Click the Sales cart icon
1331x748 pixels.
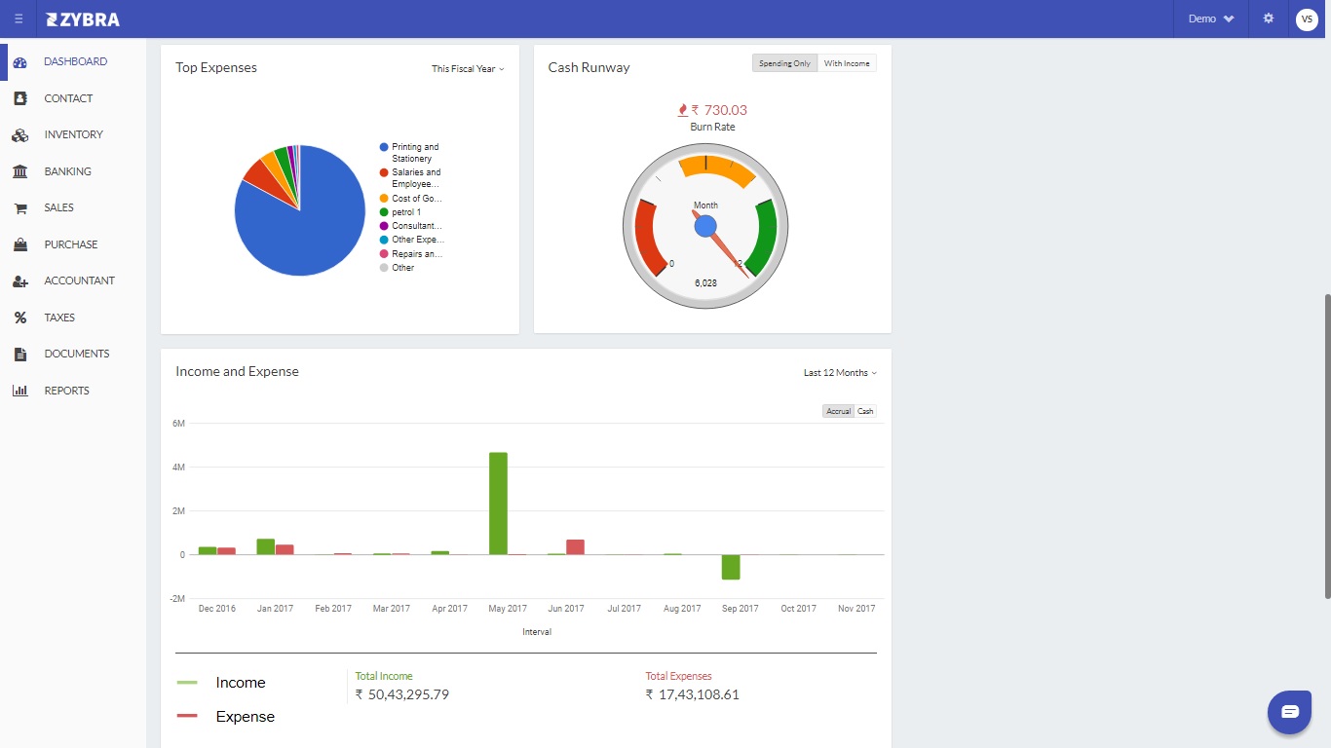[x=19, y=208]
